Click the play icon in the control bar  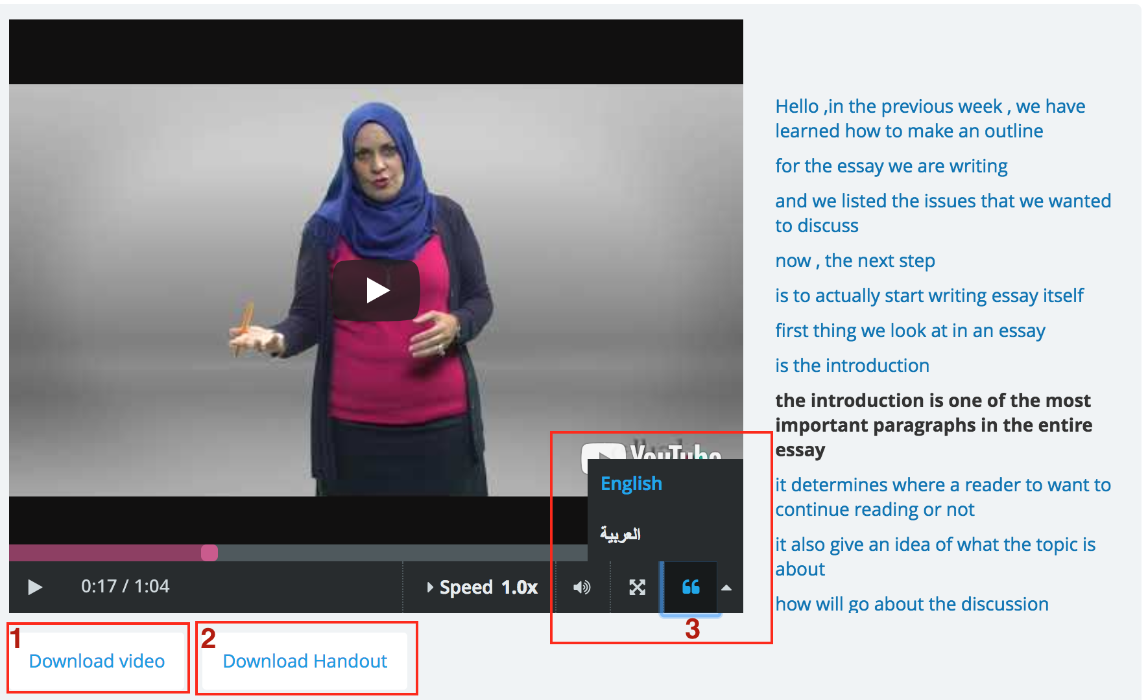(35, 587)
